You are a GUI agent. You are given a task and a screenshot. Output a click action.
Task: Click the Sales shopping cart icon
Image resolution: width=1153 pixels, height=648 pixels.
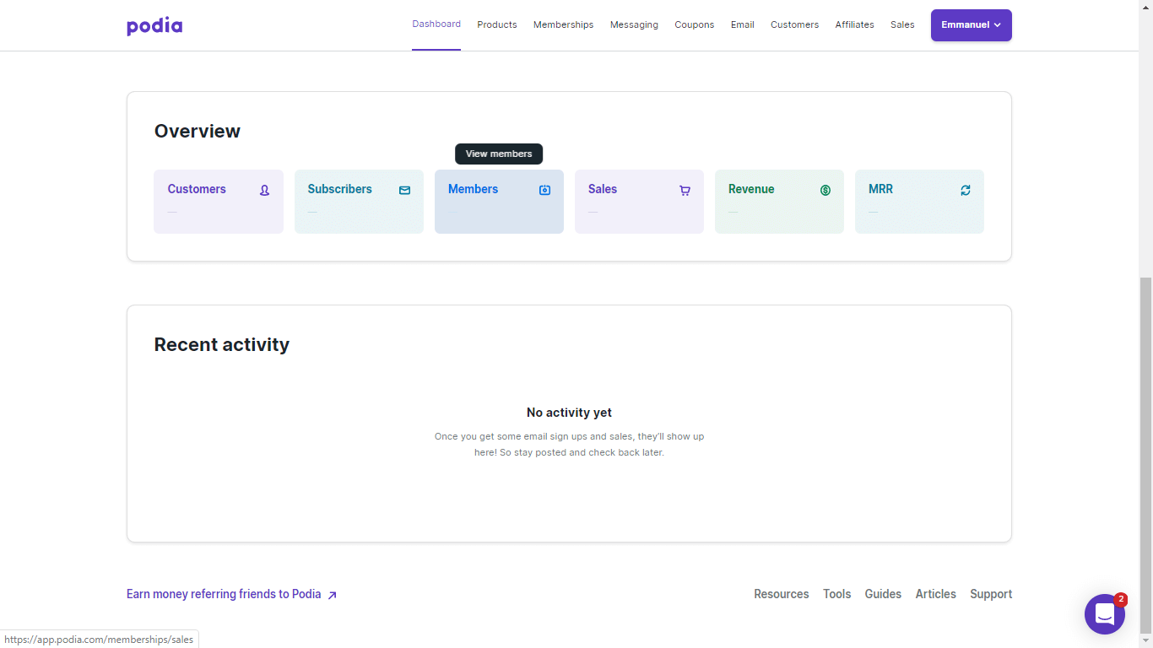tap(685, 191)
